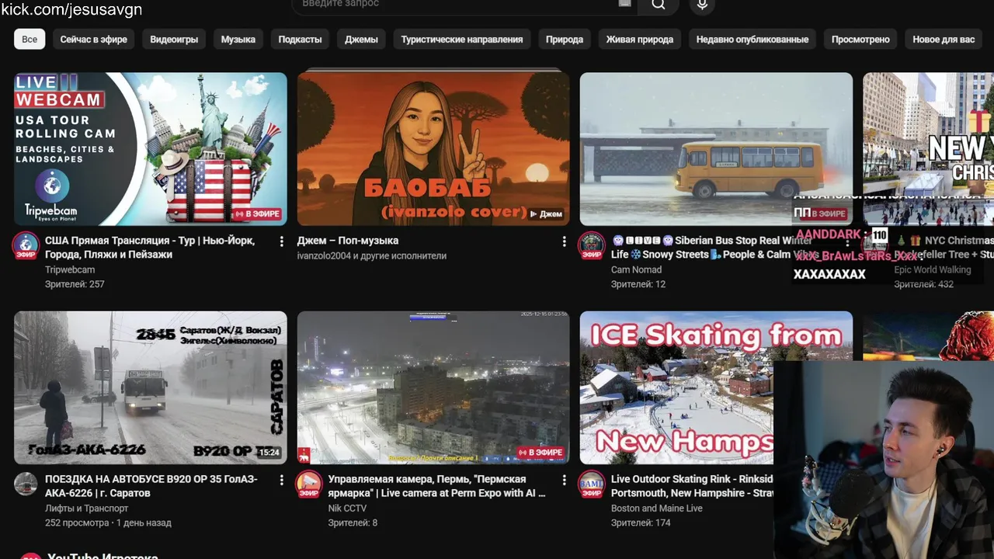994x559 pixels.
Task: Select the Музыка filter chip
Action: coord(238,39)
